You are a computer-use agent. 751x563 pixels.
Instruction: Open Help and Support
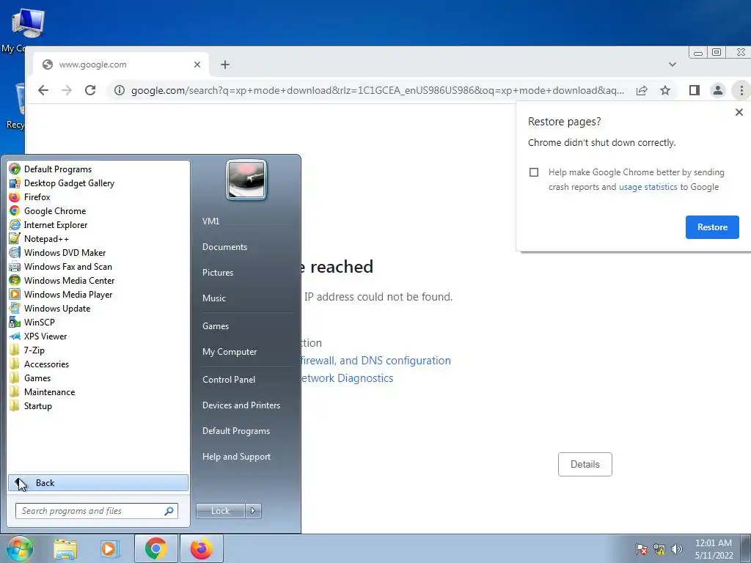tap(236, 456)
